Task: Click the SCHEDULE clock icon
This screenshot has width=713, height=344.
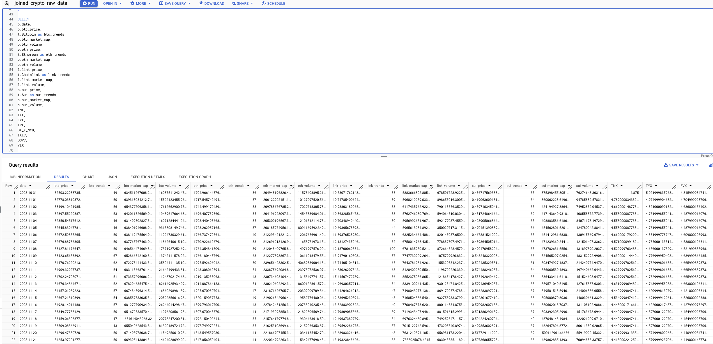Action: pyautogui.click(x=263, y=4)
